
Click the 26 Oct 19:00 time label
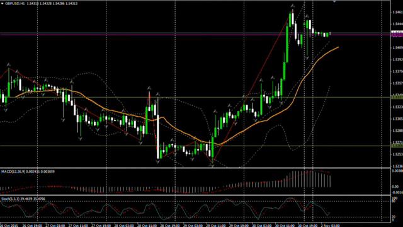tap(32, 226)
